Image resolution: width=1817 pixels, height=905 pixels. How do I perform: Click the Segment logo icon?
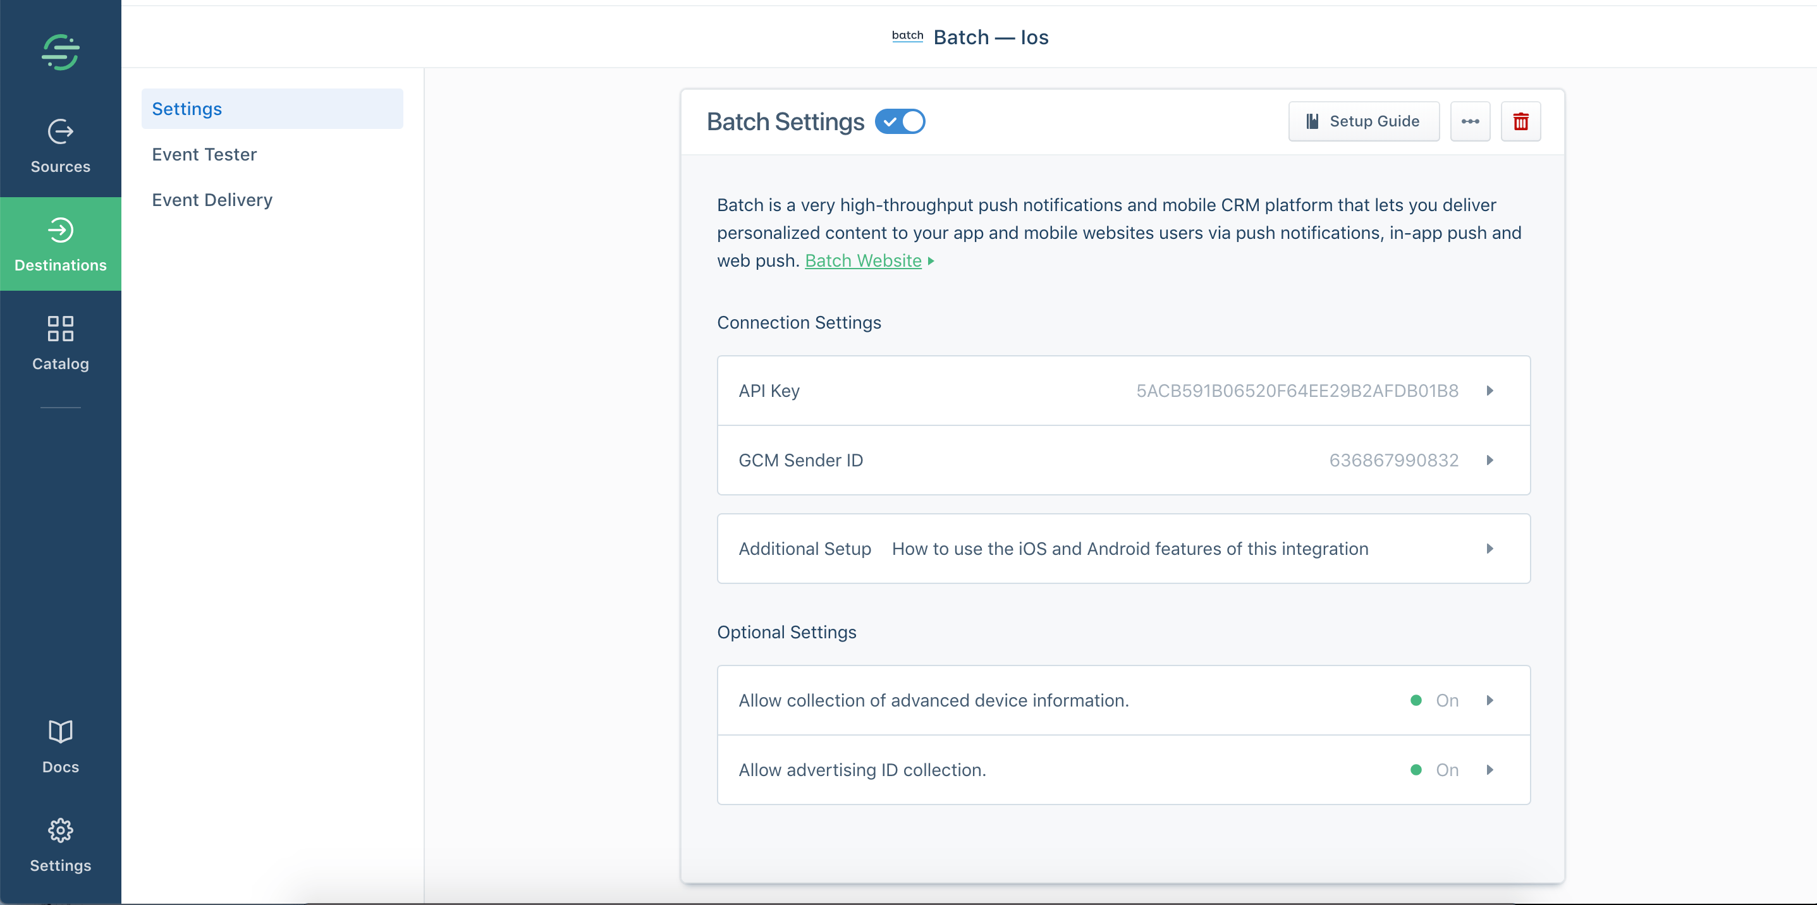pyautogui.click(x=61, y=52)
